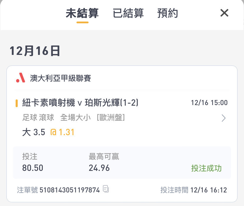Click the 投注成功 status label
Image resolution: width=244 pixels, height=206 pixels.
point(206,168)
